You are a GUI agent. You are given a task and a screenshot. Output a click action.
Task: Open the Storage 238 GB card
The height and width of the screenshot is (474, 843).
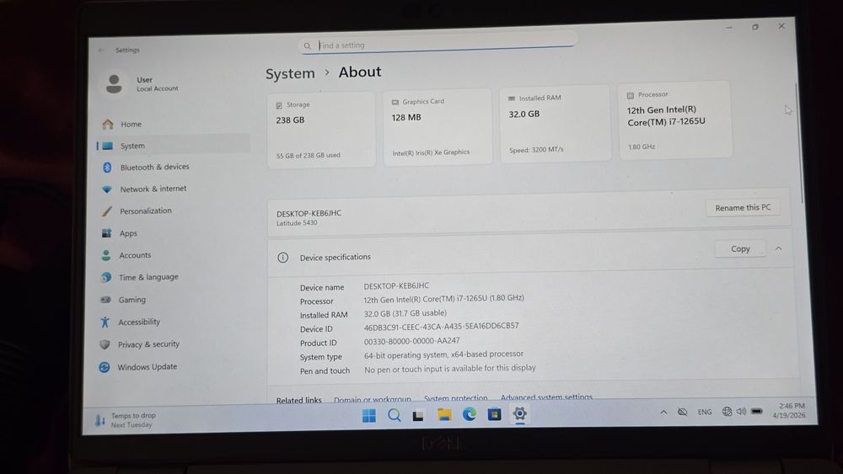point(321,130)
